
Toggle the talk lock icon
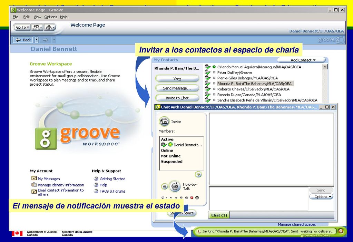(165, 186)
